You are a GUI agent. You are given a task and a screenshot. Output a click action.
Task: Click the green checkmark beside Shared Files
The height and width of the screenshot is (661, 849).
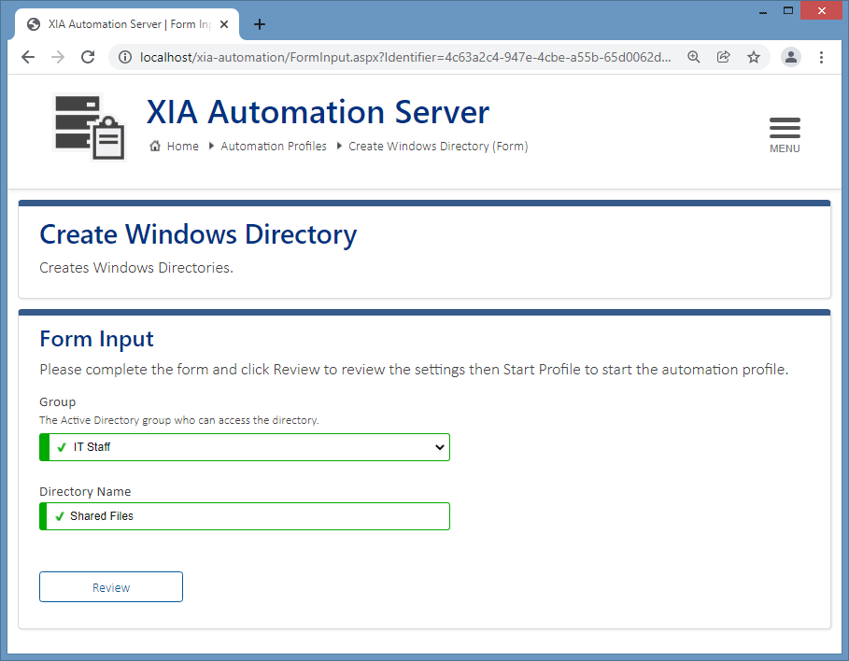pyautogui.click(x=60, y=516)
